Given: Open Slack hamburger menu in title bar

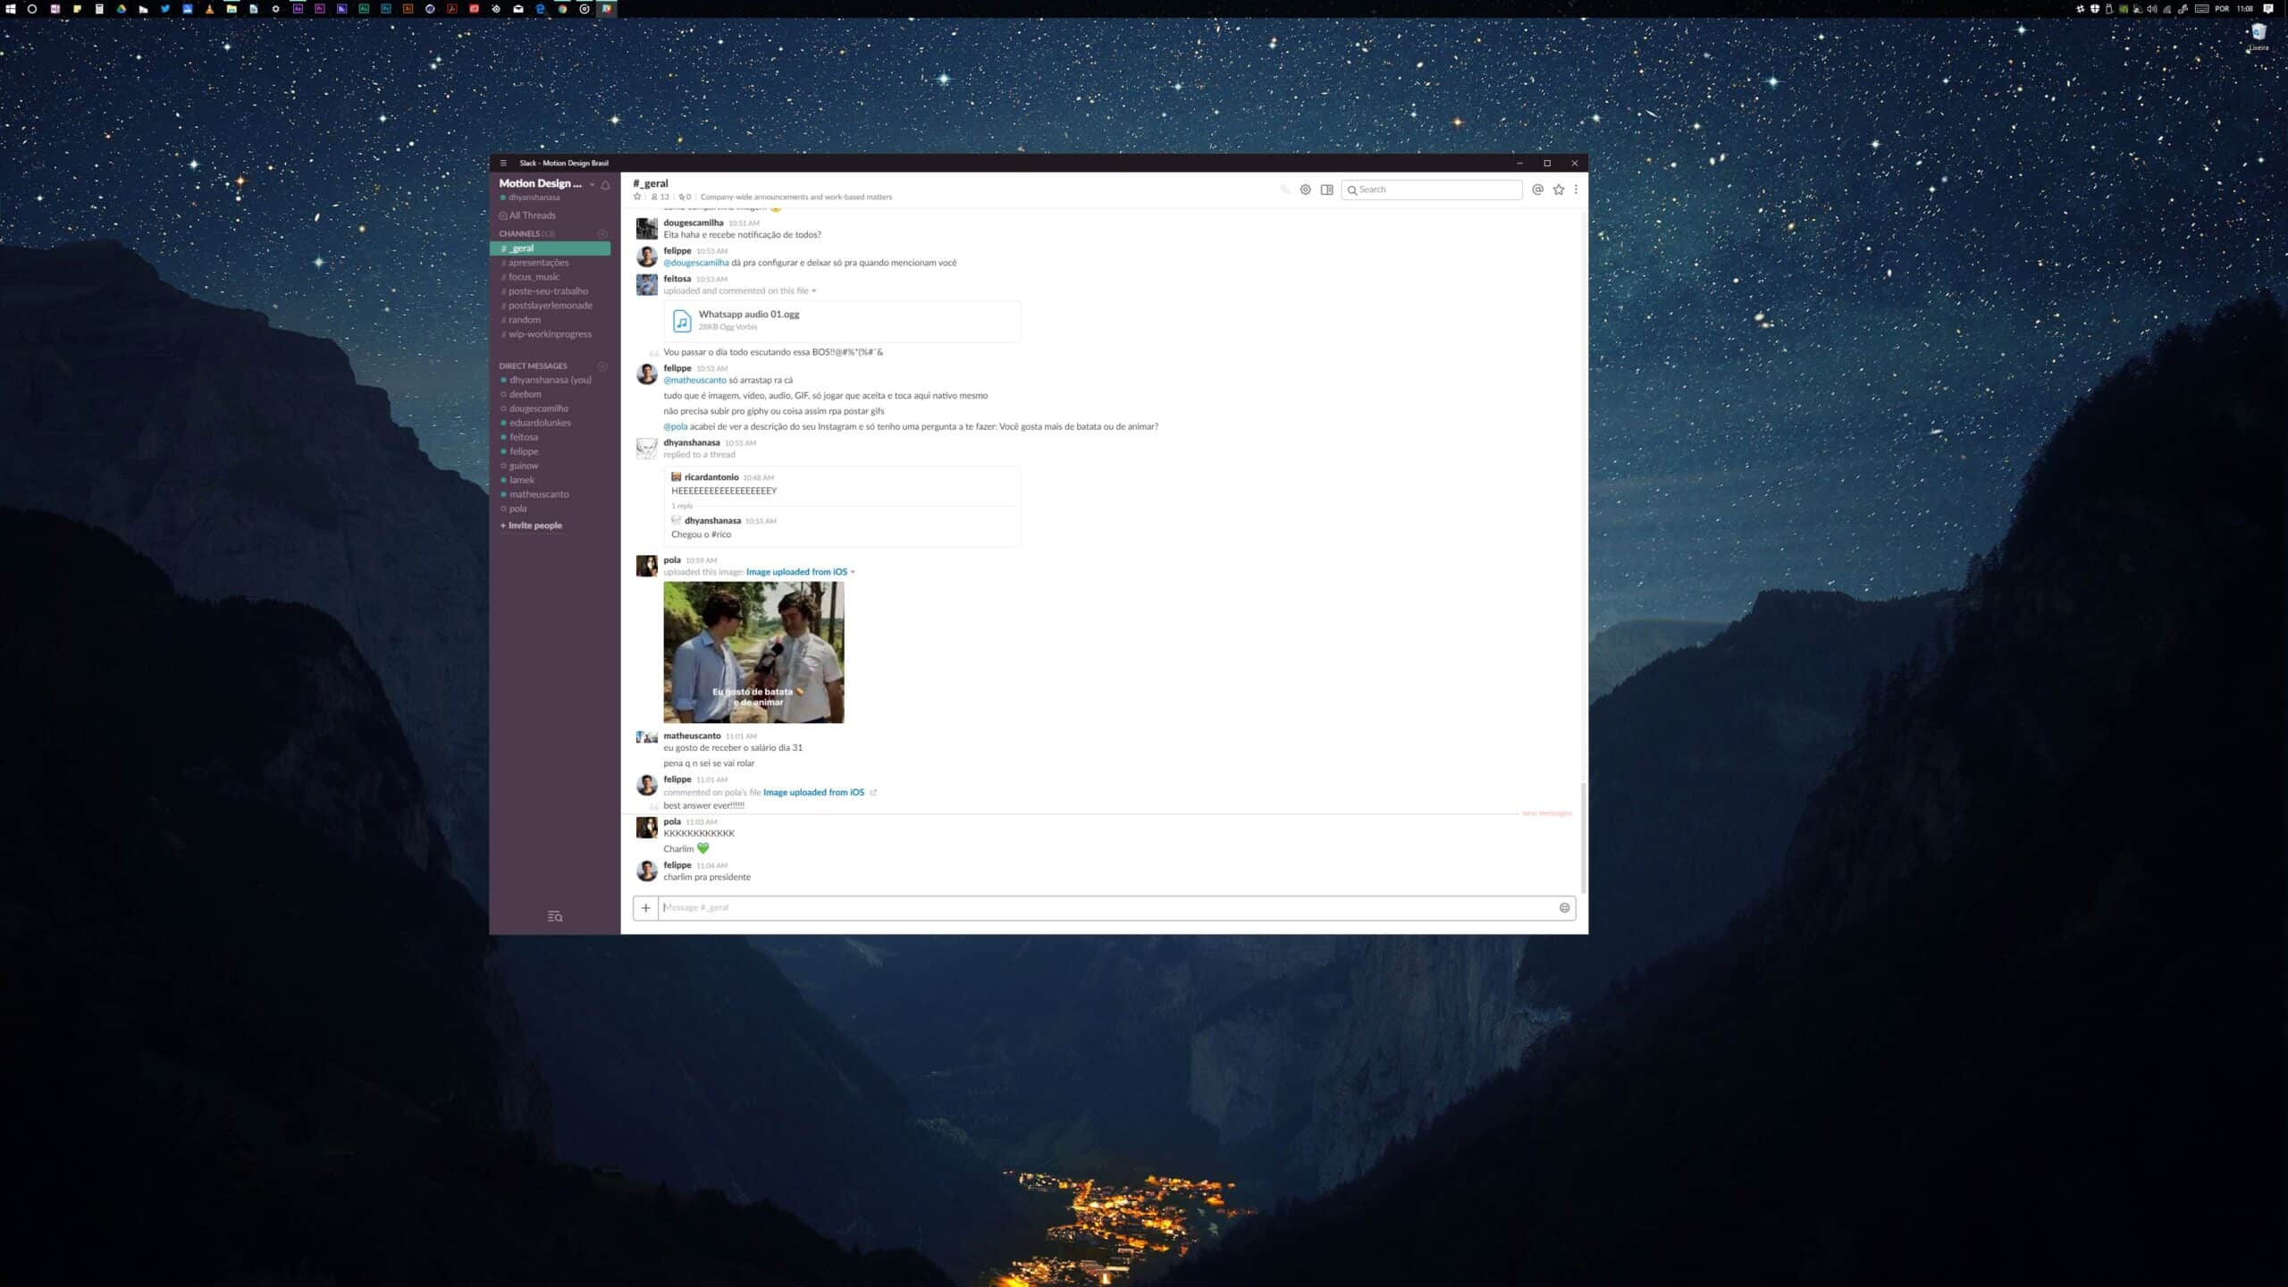Looking at the screenshot, I should [503, 163].
